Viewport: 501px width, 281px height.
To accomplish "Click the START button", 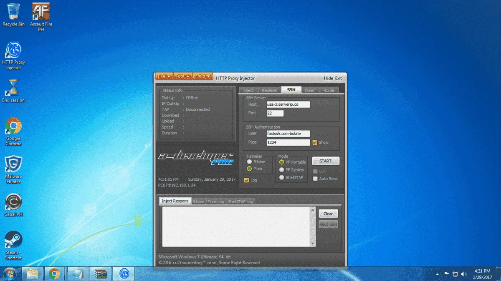I will click(326, 161).
